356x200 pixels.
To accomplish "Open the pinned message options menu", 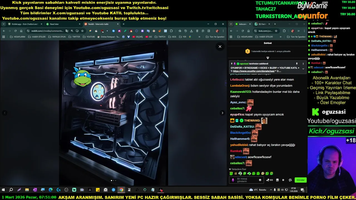I will [303, 64].
